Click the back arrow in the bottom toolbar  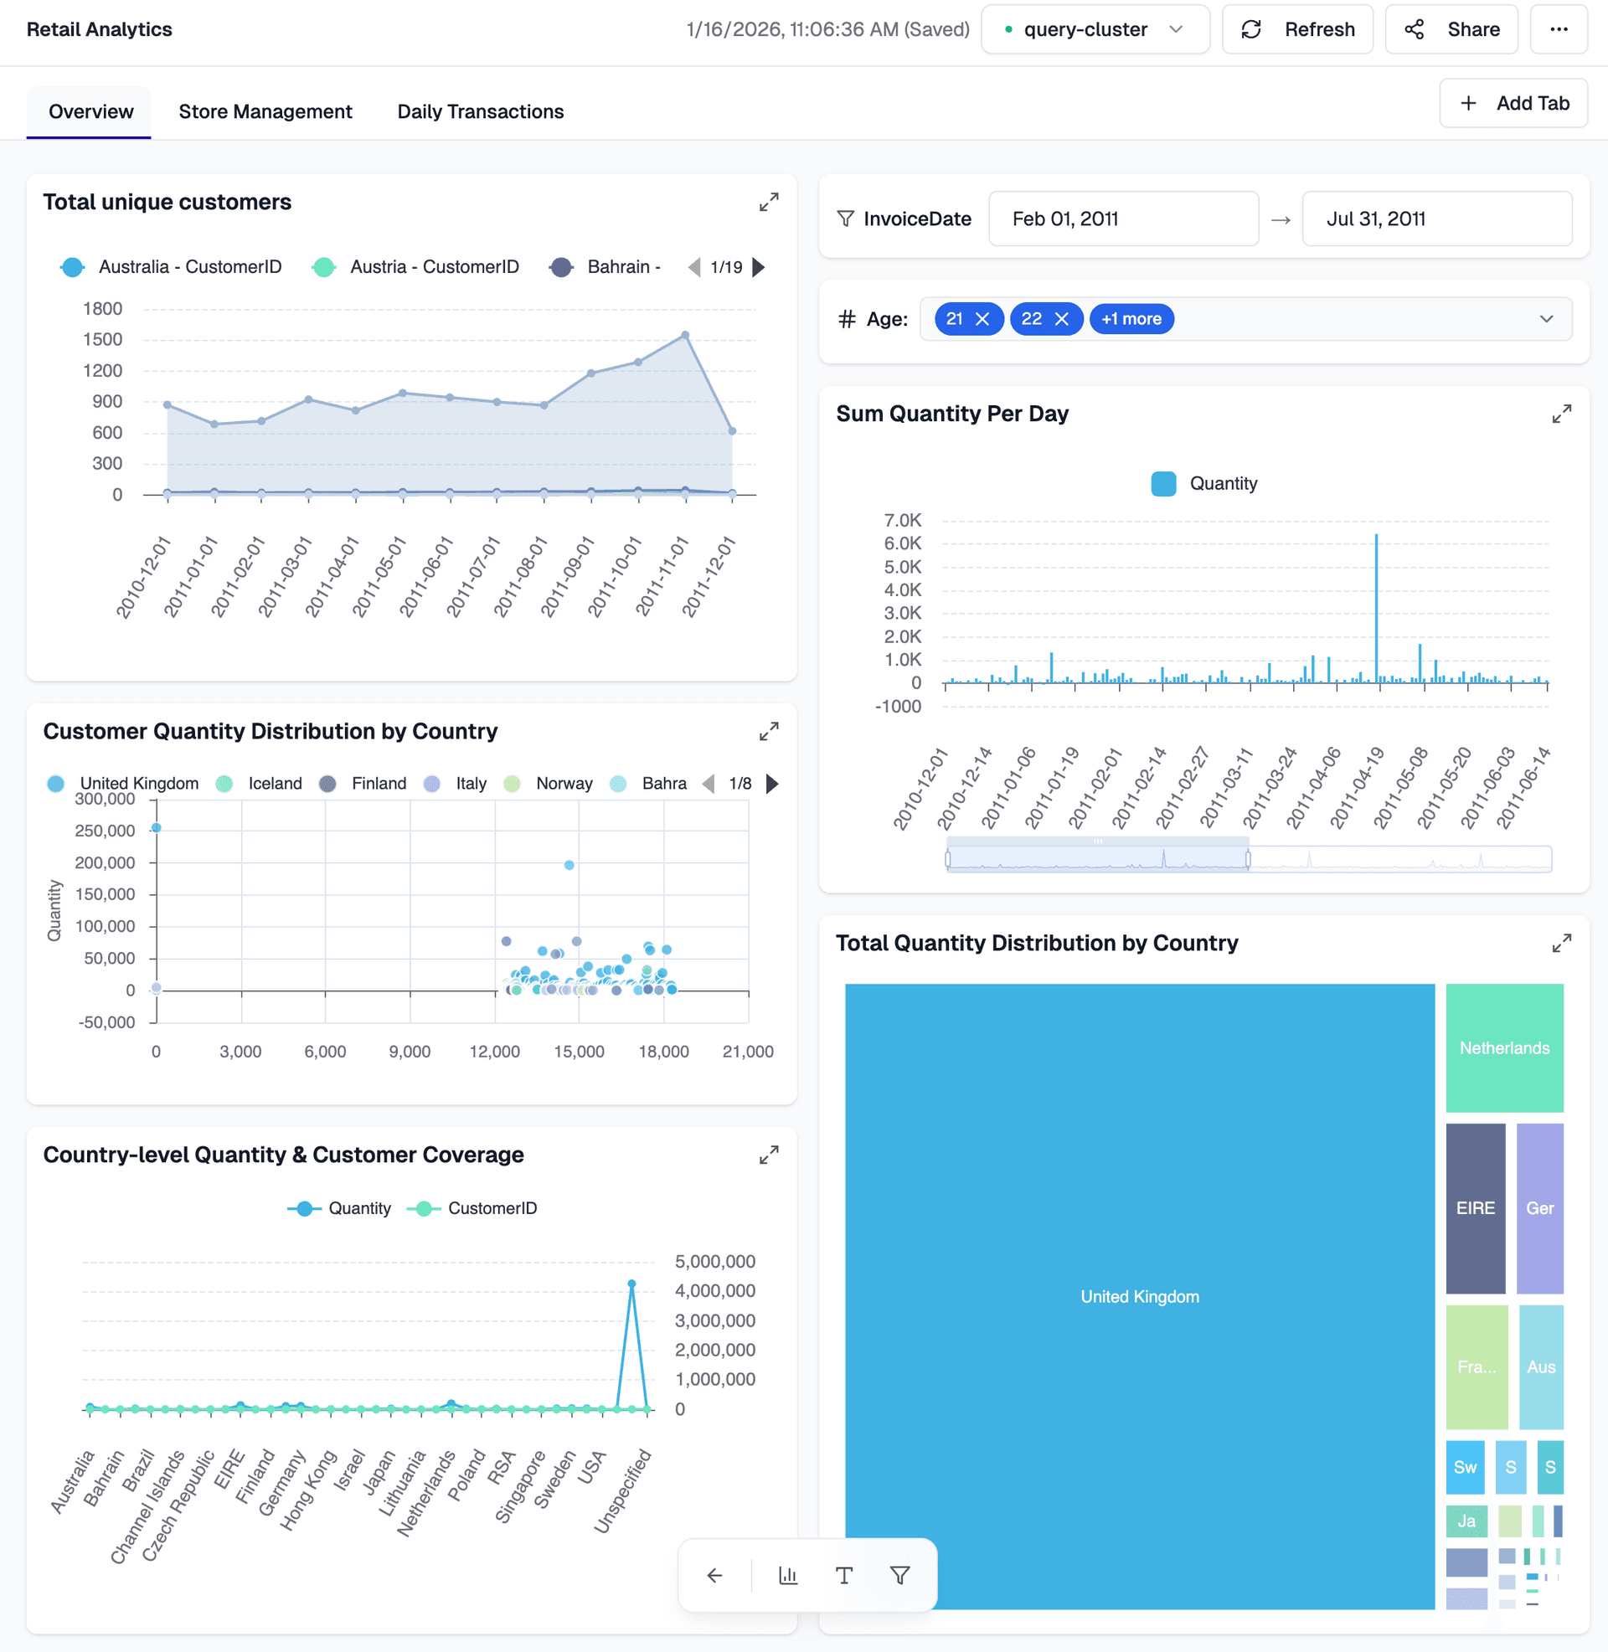tap(714, 1575)
